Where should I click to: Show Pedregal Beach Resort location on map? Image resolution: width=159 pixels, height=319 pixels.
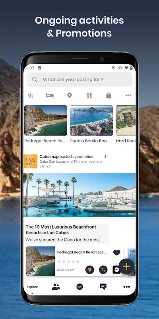point(90,270)
